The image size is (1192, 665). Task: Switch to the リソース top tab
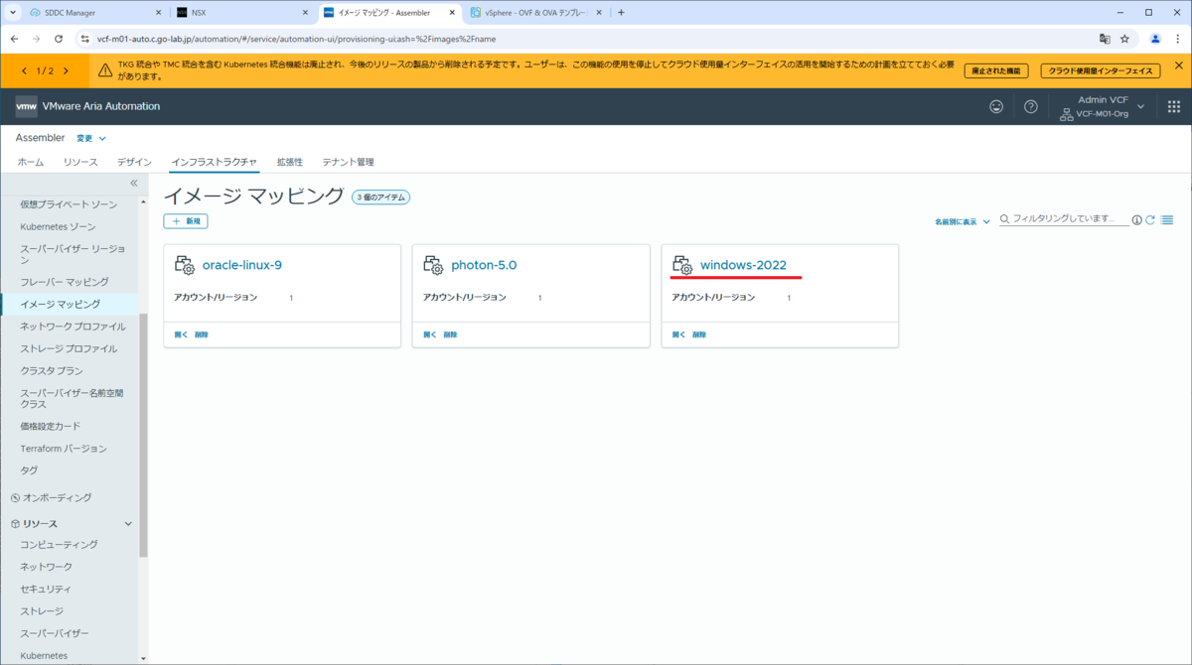[80, 162]
